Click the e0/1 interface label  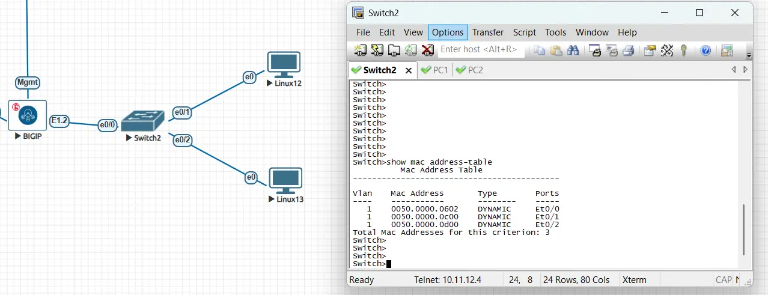click(181, 112)
